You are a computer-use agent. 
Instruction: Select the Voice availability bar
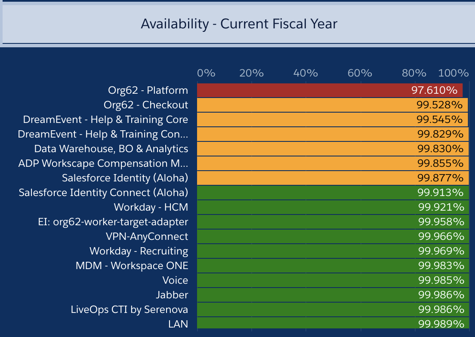[333, 280]
